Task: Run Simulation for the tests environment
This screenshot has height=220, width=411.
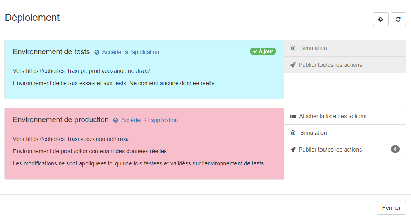Action: (345, 48)
